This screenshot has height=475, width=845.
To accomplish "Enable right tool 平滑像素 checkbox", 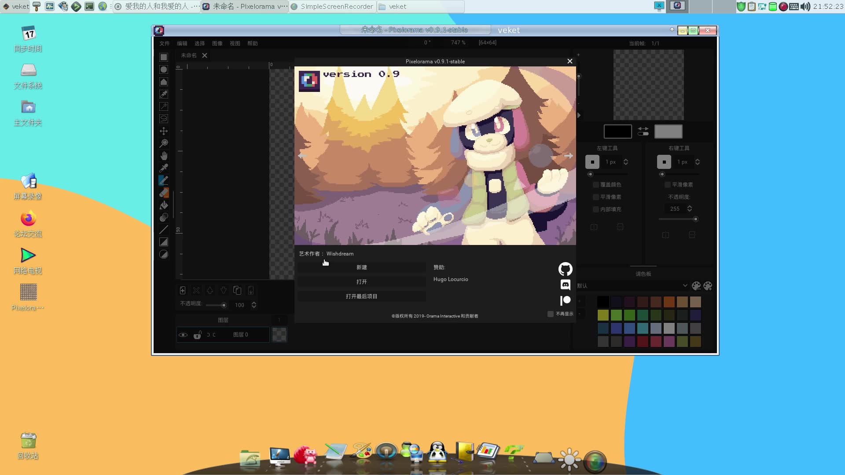I will point(668,185).
